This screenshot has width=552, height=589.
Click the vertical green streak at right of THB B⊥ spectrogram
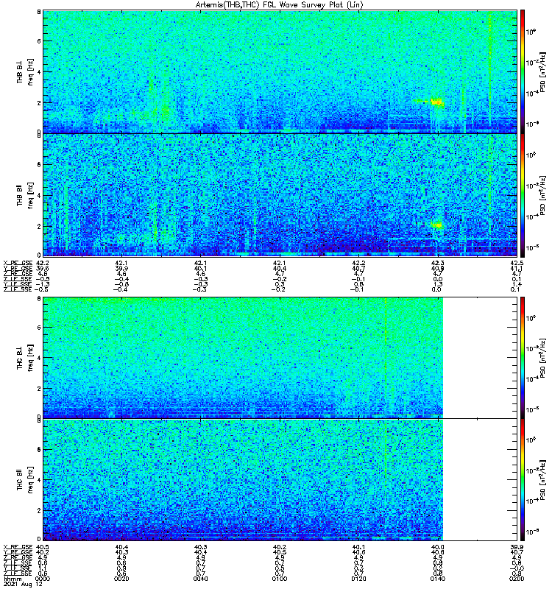[x=489, y=69]
